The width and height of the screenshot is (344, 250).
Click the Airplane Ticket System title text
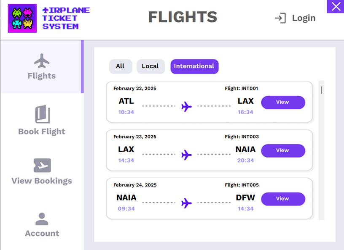tap(66, 18)
